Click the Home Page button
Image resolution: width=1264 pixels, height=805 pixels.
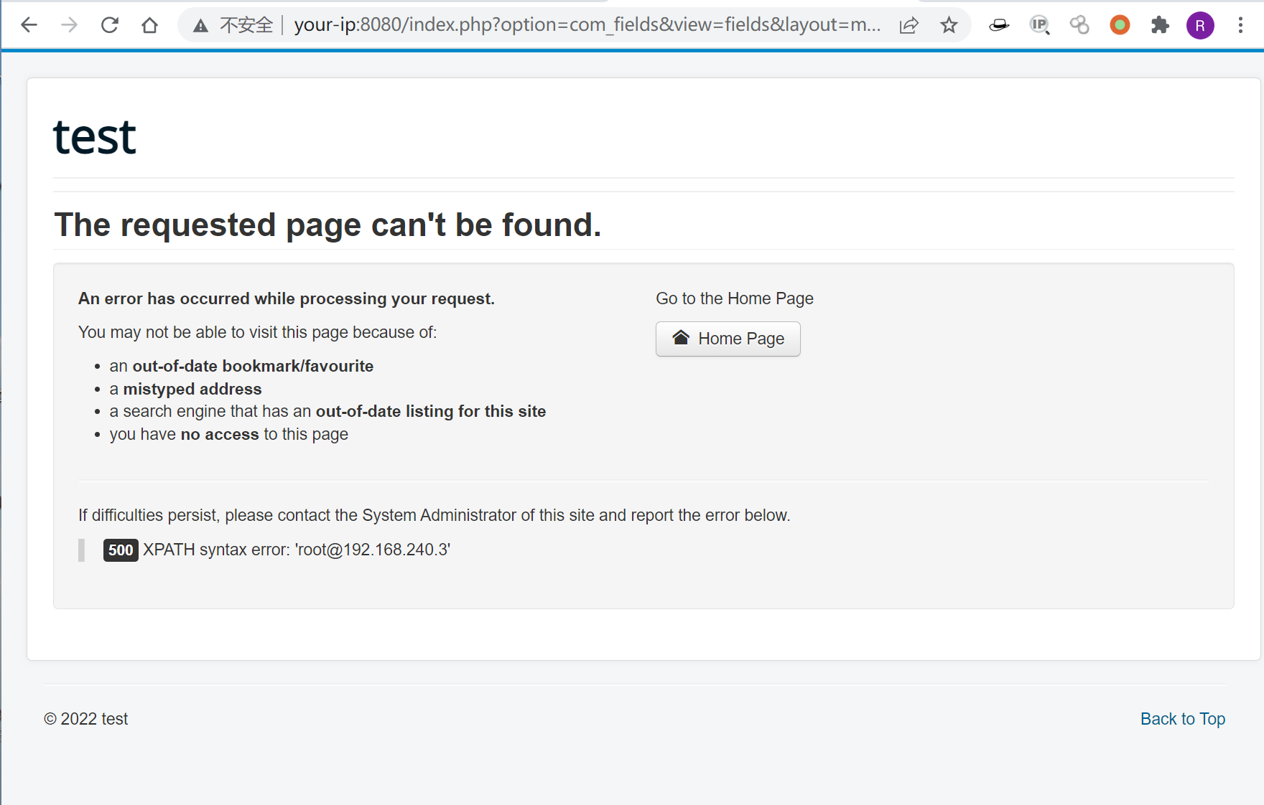[728, 339]
